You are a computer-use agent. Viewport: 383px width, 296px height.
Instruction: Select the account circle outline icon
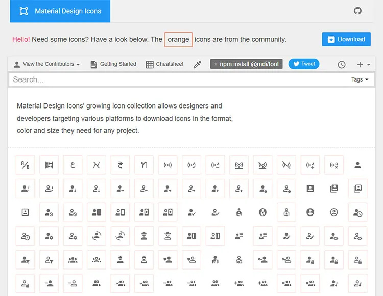(333, 212)
